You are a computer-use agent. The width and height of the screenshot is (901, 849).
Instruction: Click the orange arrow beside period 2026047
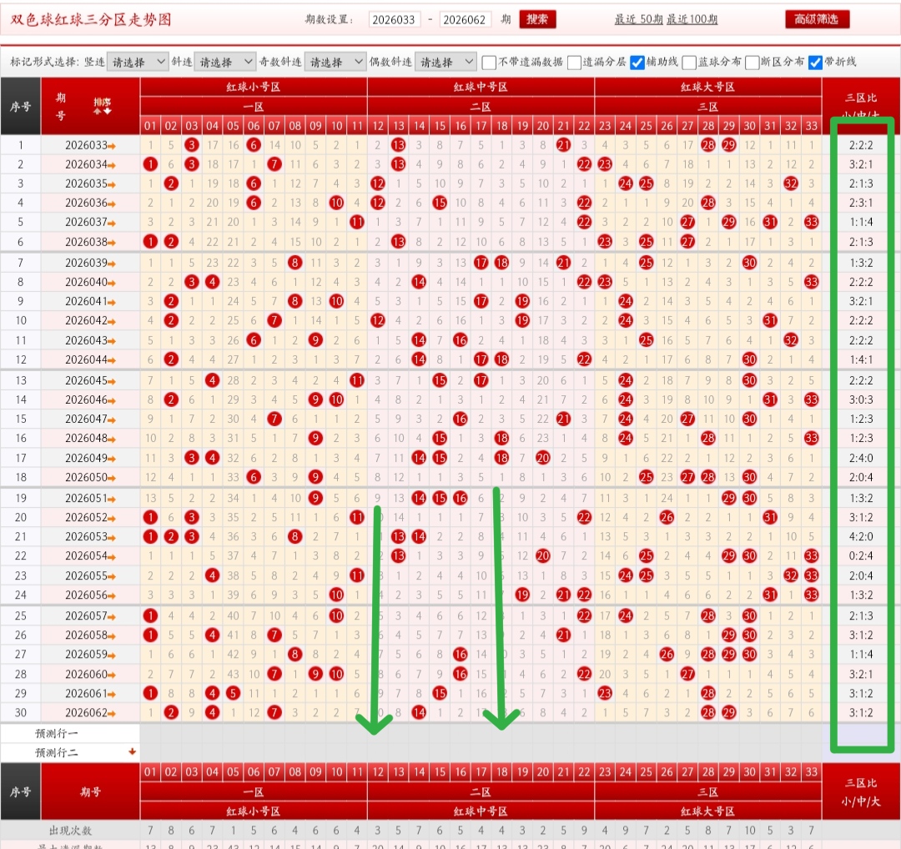[x=112, y=419]
